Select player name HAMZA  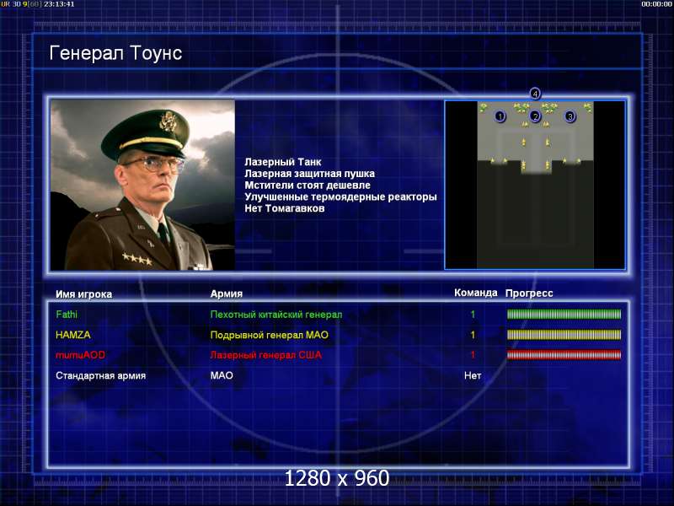click(73, 335)
